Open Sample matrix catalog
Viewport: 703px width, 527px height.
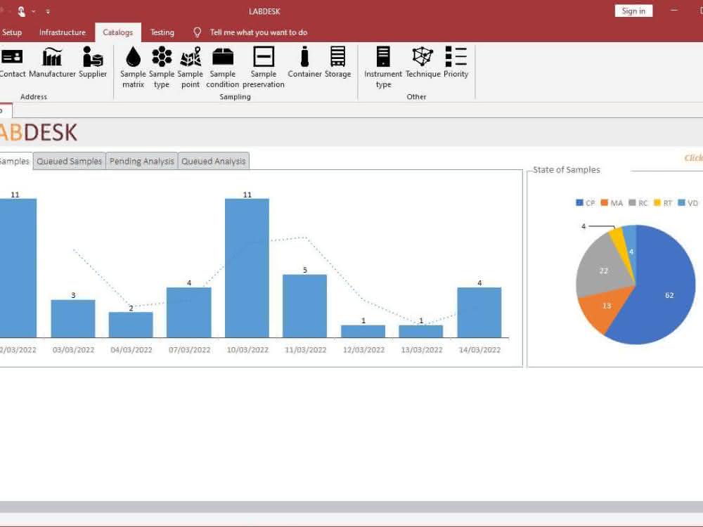[x=133, y=67]
